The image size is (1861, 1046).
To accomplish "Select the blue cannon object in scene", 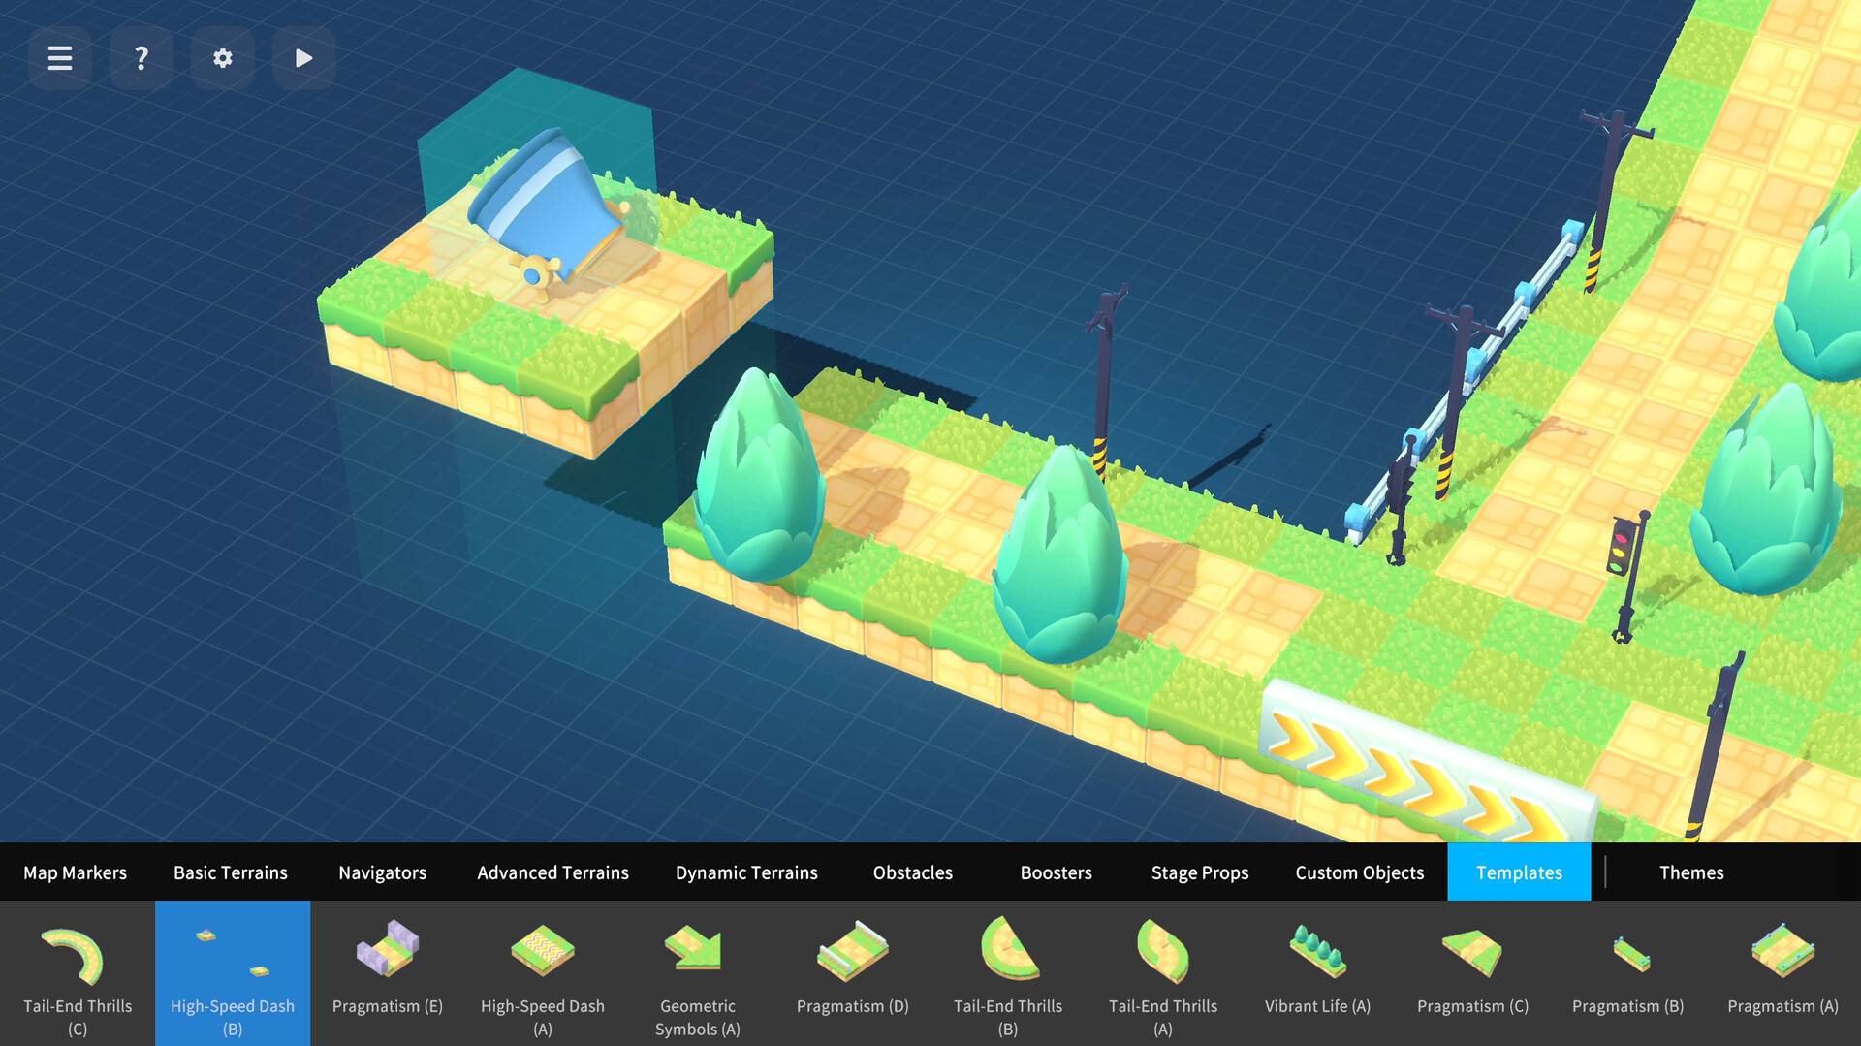I will coord(548,208).
